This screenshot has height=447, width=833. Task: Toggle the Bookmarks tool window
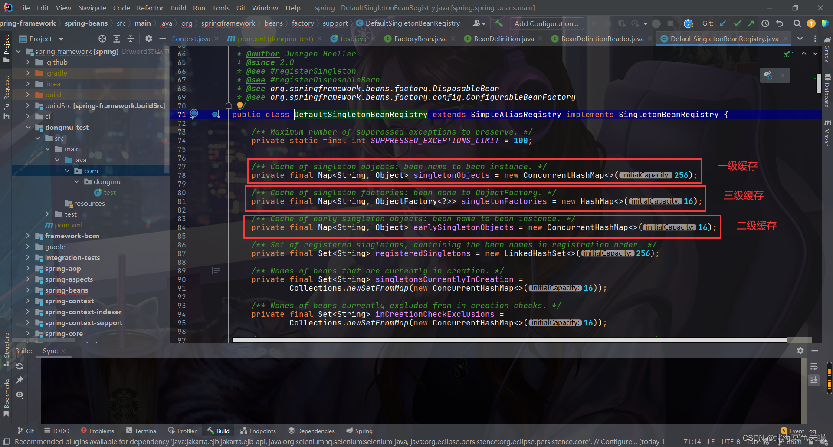coord(6,397)
